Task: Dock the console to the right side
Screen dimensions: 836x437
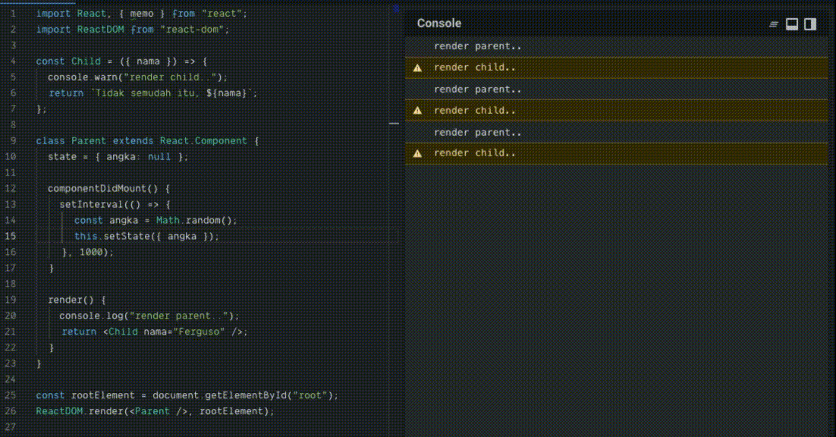Action: [810, 24]
